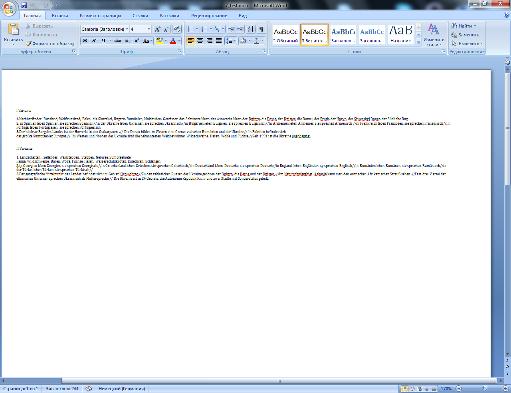The width and height of the screenshot is (511, 393).
Task: Click the proofing errors icon in status bar
Action: (89, 389)
